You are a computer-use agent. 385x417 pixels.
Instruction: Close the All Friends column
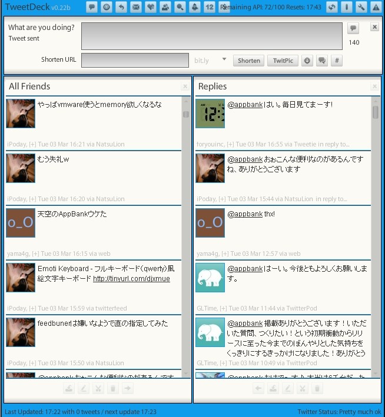185,86
